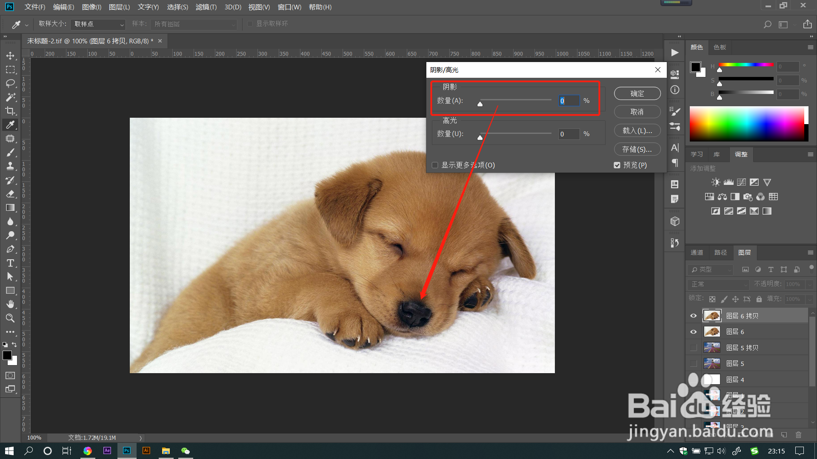Select the Horizontal Type tool
Image resolution: width=817 pixels, height=459 pixels.
pos(10,263)
